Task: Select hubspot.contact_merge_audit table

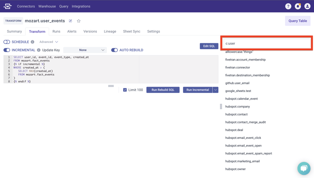Action: (x=246, y=122)
